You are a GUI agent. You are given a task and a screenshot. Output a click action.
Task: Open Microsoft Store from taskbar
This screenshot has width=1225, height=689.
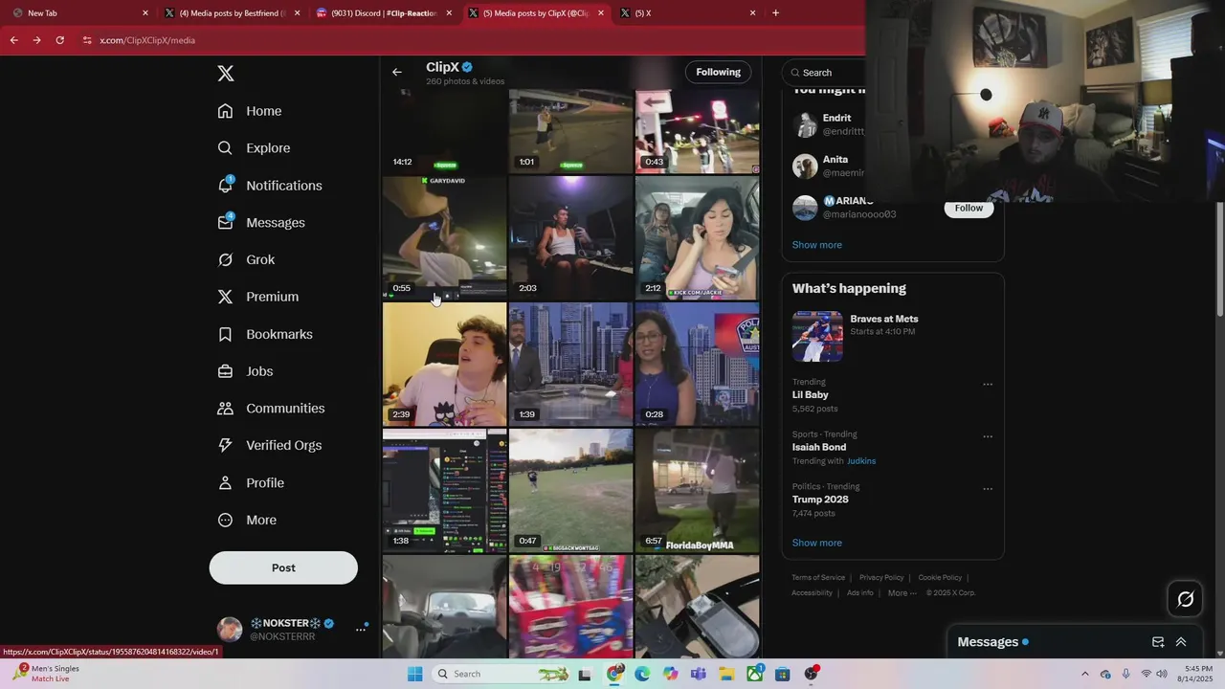coord(782,674)
